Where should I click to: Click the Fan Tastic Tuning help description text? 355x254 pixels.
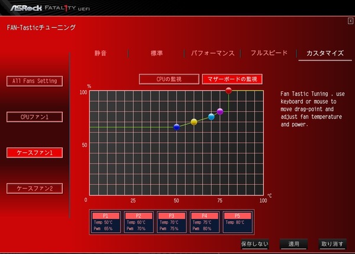[x=312, y=109]
